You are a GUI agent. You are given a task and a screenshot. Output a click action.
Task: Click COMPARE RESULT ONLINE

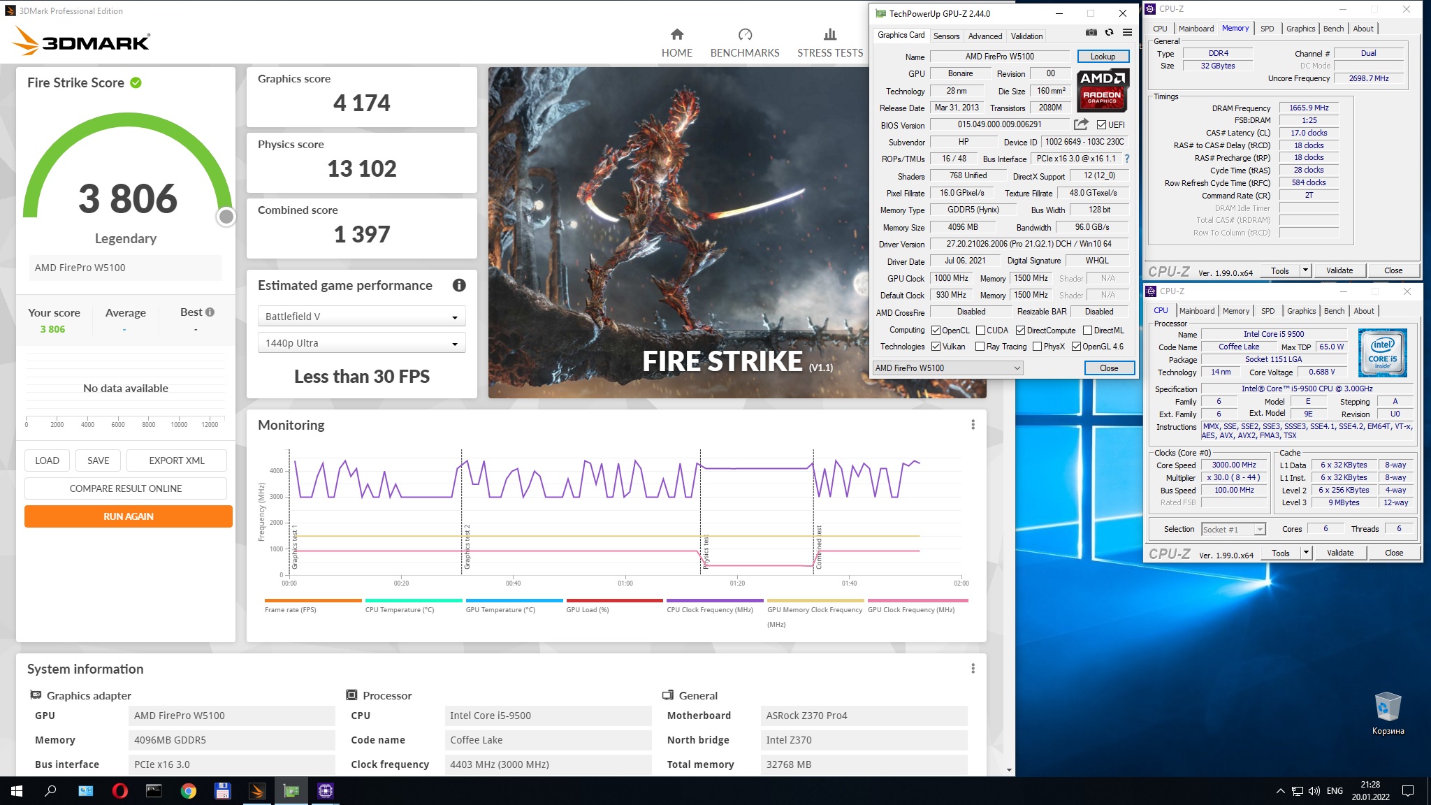pyautogui.click(x=126, y=488)
